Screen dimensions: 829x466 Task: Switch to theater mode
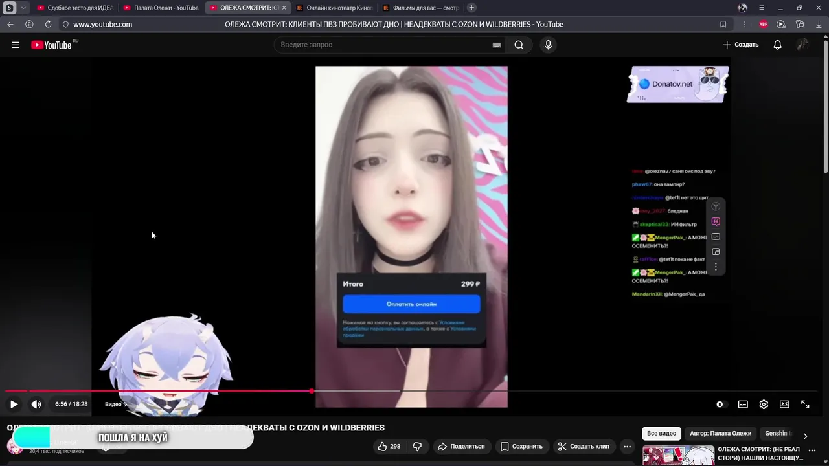tap(784, 404)
